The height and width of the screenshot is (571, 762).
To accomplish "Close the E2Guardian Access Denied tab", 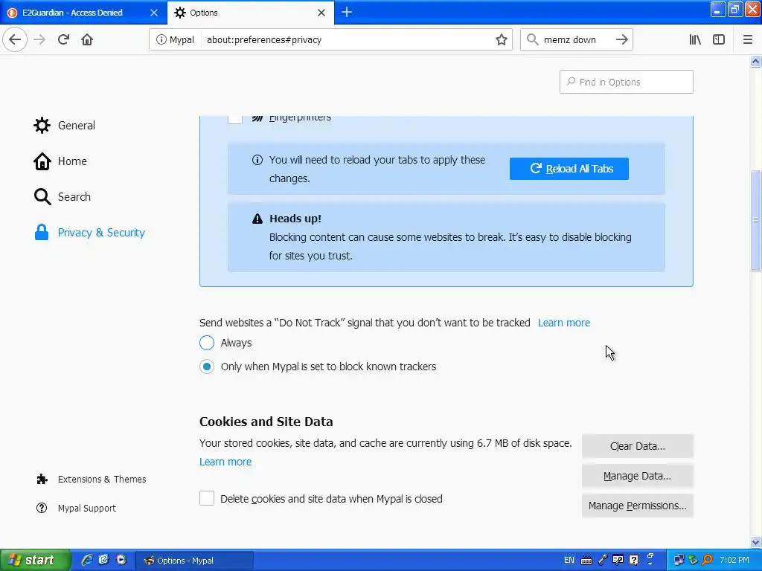I will [x=153, y=13].
